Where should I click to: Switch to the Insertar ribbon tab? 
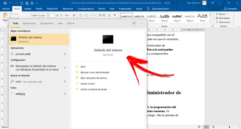[28, 9]
